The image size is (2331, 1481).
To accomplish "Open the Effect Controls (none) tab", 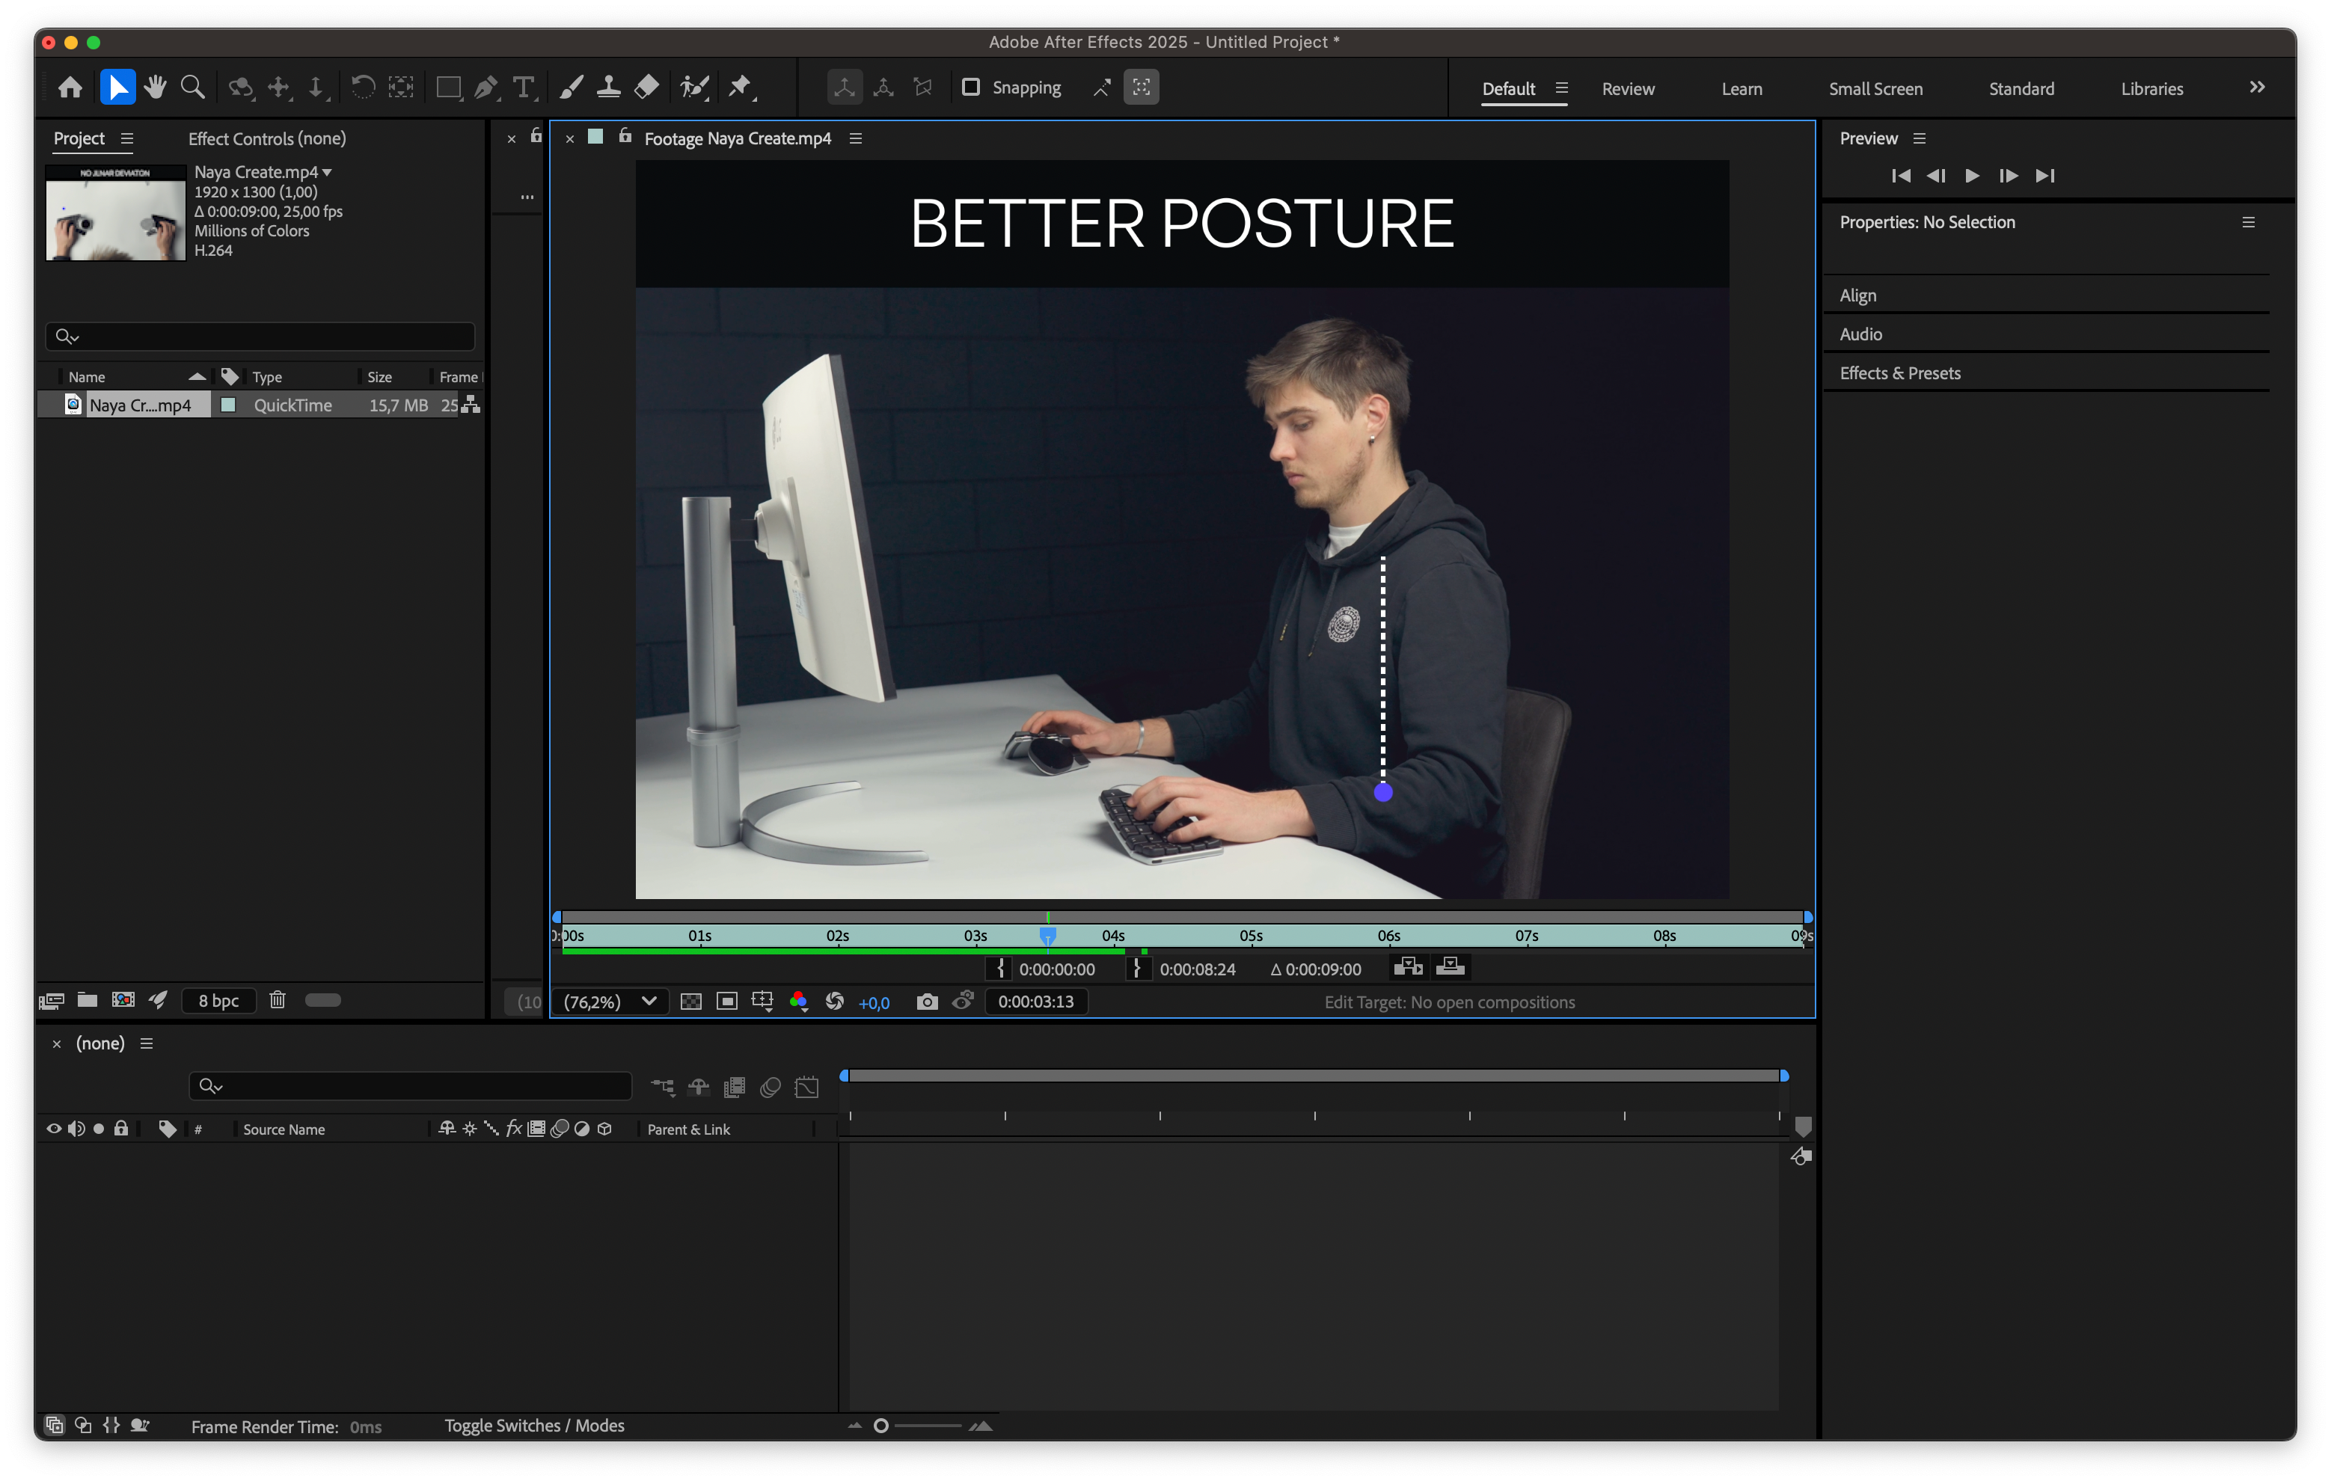I will tap(266, 138).
